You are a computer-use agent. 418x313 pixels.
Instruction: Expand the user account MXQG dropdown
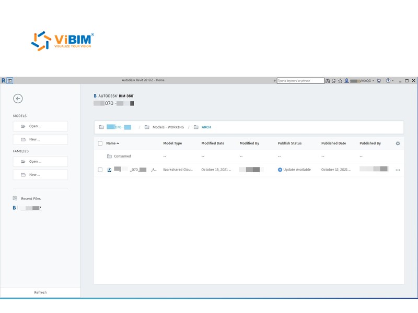pyautogui.click(x=373, y=81)
